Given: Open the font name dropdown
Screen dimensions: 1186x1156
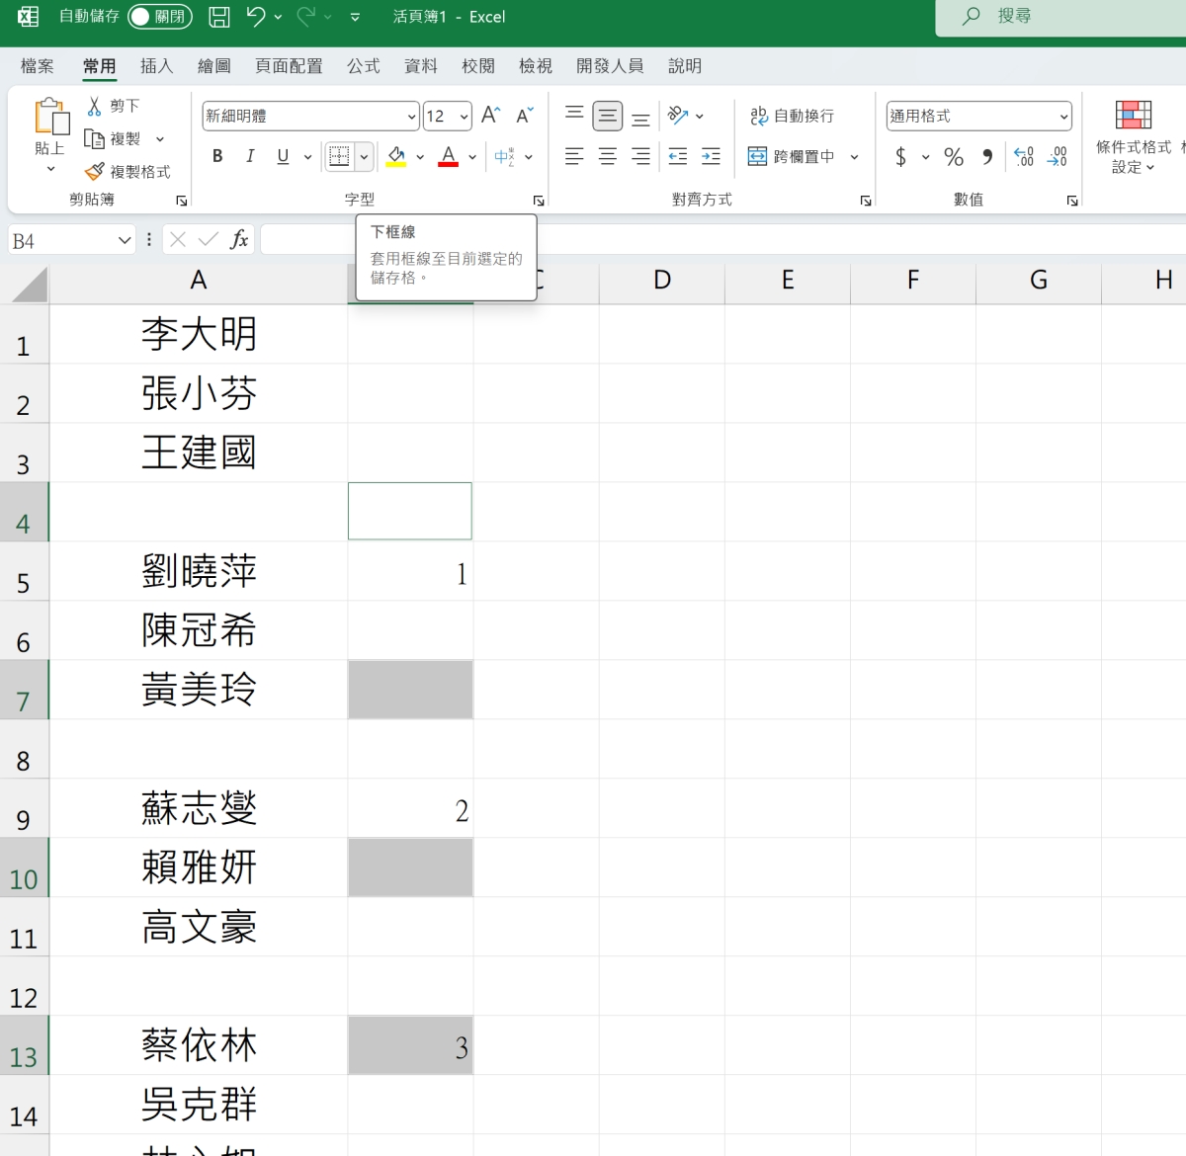Looking at the screenshot, I should click(411, 117).
